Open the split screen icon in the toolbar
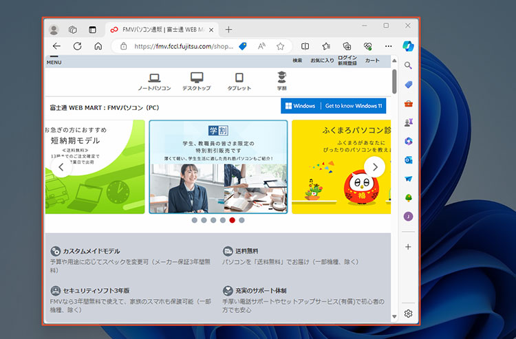Image resolution: width=516 pixels, height=339 pixels. [305, 46]
